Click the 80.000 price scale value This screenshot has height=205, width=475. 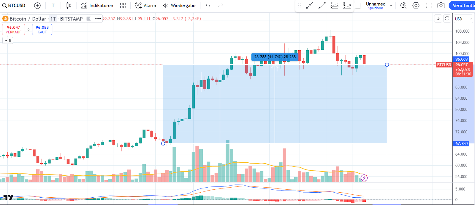(x=461, y=109)
